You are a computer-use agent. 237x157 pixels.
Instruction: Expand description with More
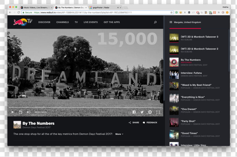click(119, 134)
